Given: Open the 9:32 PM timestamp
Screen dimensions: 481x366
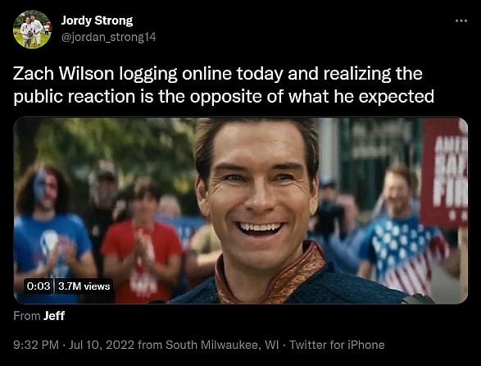Looking at the screenshot, I should [x=36, y=345].
